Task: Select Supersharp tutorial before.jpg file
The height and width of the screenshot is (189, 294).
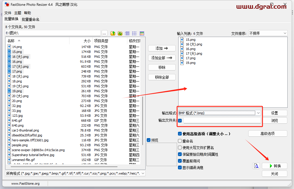Action: tap(33, 155)
